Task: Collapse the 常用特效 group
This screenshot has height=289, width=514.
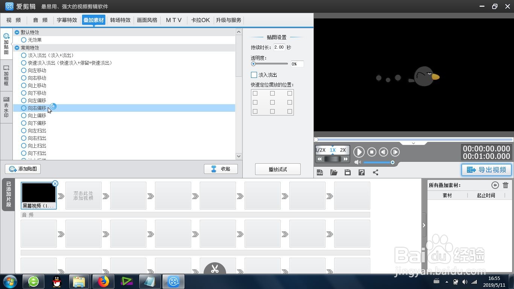Action: (17, 48)
